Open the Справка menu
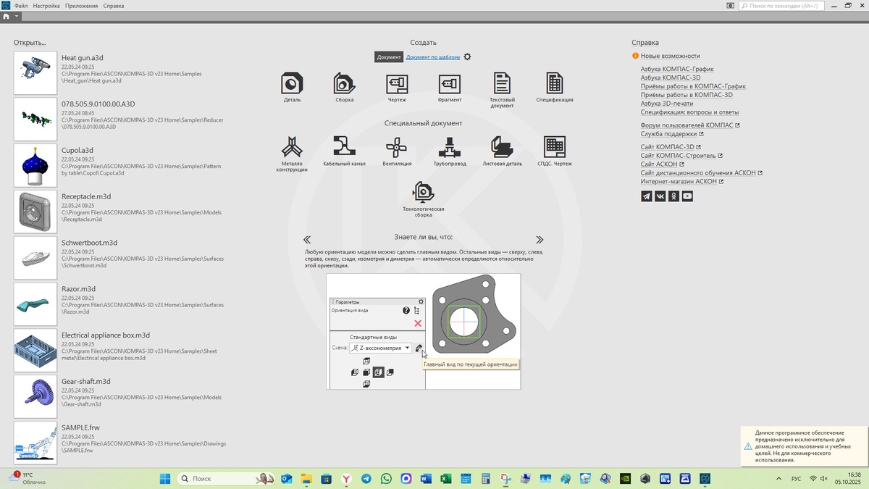 point(114,6)
